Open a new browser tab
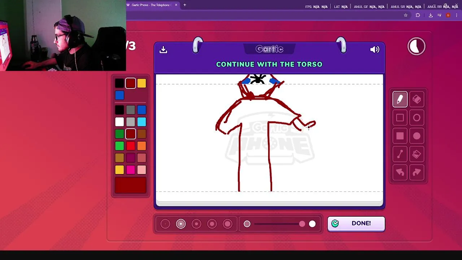Image resolution: width=462 pixels, height=260 pixels. point(184,5)
